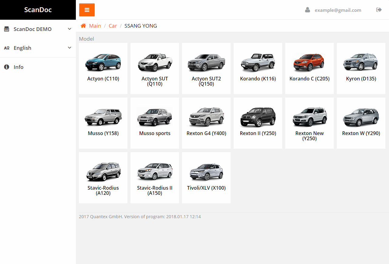Open the Tivoli/XLV (X100) model
This screenshot has height=264, width=389.
coord(206,178)
